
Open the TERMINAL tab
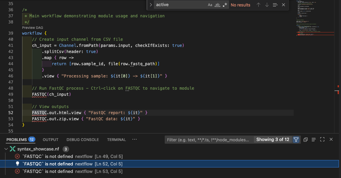point(116,140)
